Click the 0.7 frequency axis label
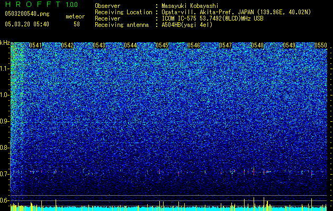 [5, 174]
